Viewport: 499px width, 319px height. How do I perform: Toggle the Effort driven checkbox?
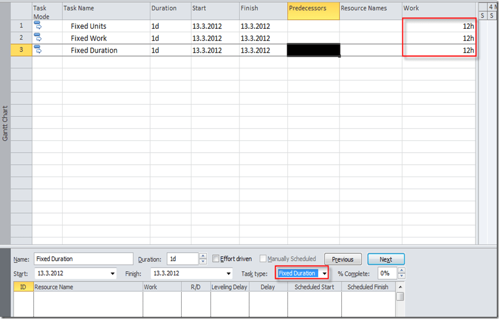216,259
